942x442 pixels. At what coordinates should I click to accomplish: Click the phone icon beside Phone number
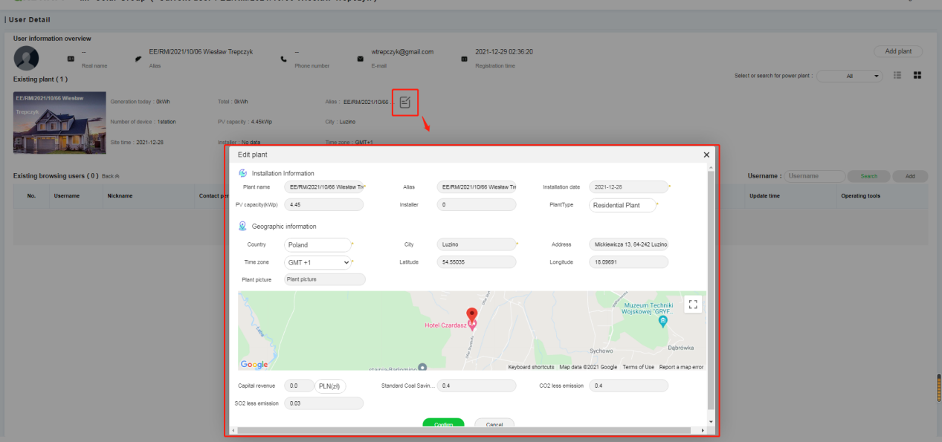285,57
